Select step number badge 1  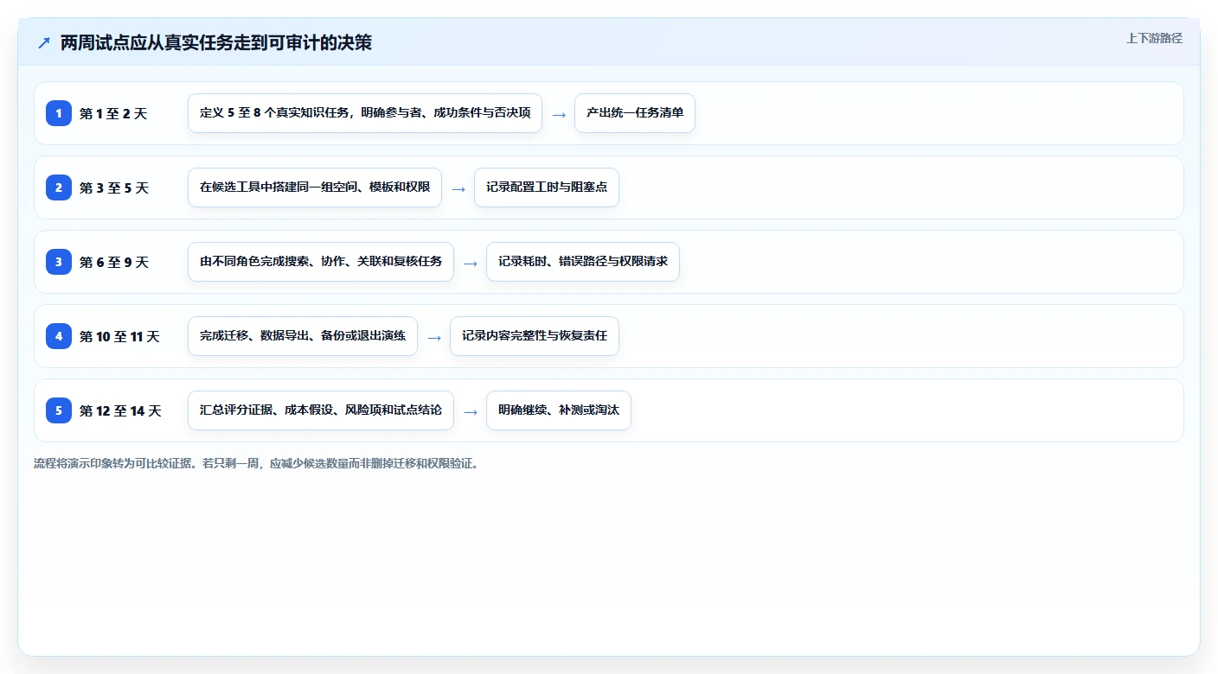[x=59, y=113]
